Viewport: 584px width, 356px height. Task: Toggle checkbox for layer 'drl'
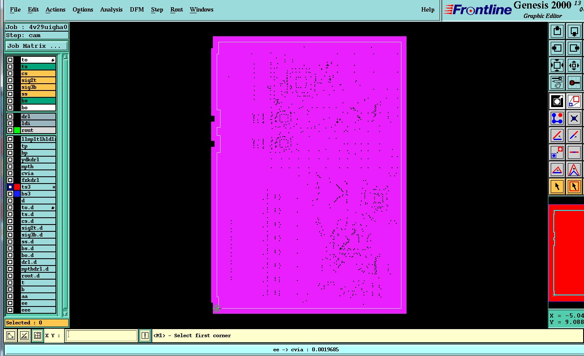[10, 117]
